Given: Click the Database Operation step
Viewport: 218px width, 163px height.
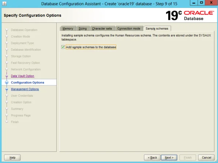Looking at the screenshot, I should click(24, 30).
